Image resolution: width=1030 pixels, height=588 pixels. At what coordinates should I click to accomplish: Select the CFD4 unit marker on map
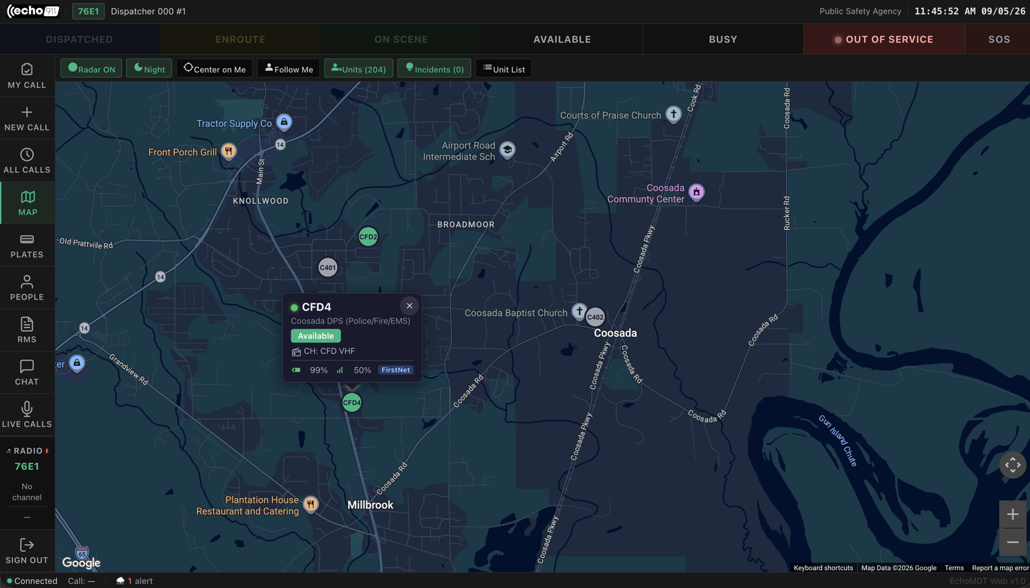click(352, 402)
